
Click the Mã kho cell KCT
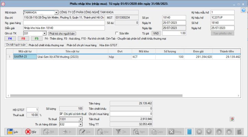click(x=144, y=57)
